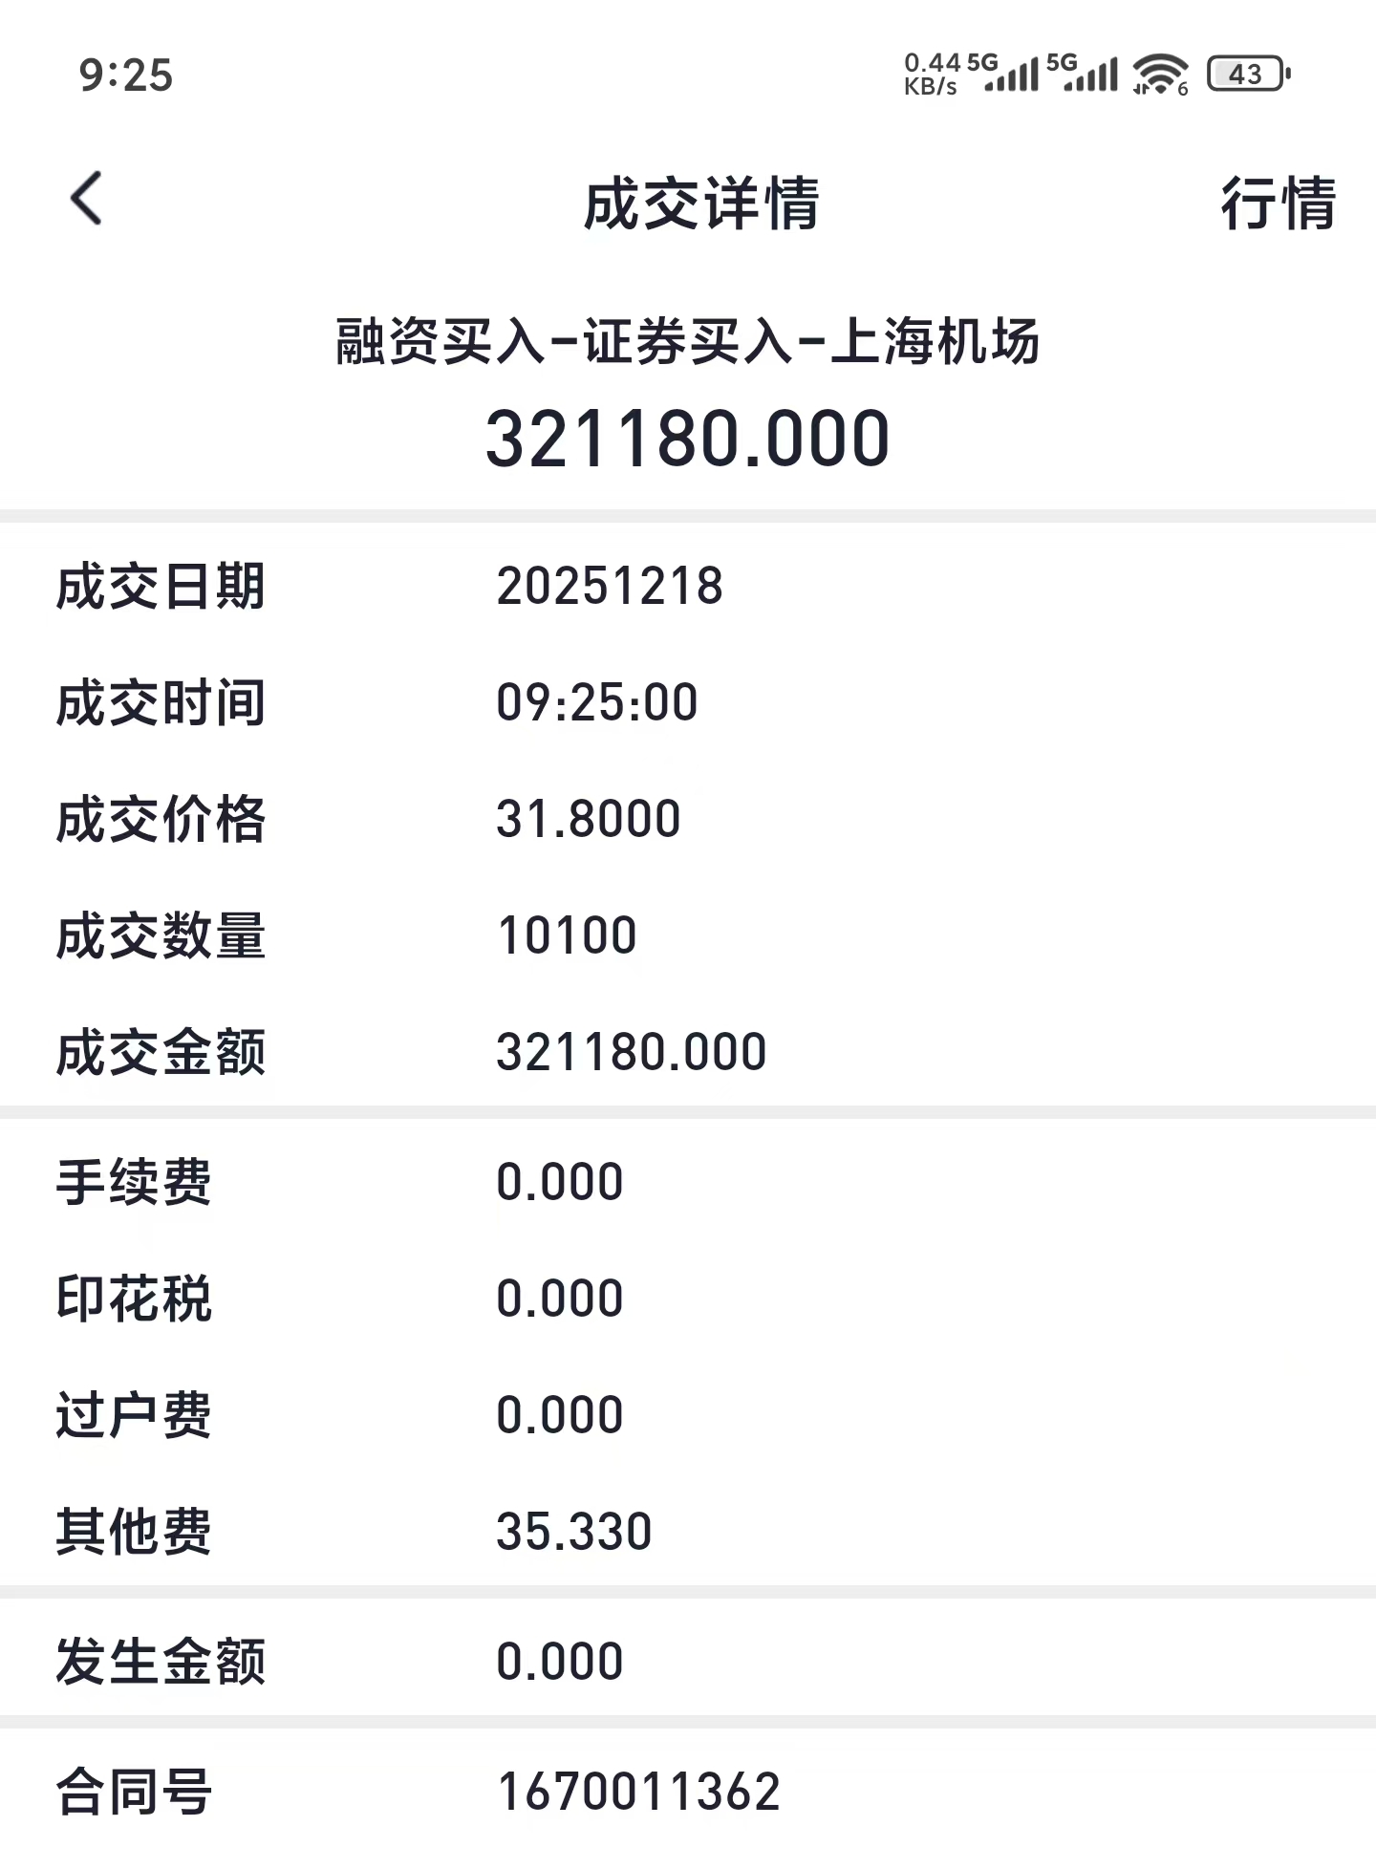1376x1869 pixels.
Task: Tap the 发生金额 value 0.000
Action: click(x=560, y=1662)
